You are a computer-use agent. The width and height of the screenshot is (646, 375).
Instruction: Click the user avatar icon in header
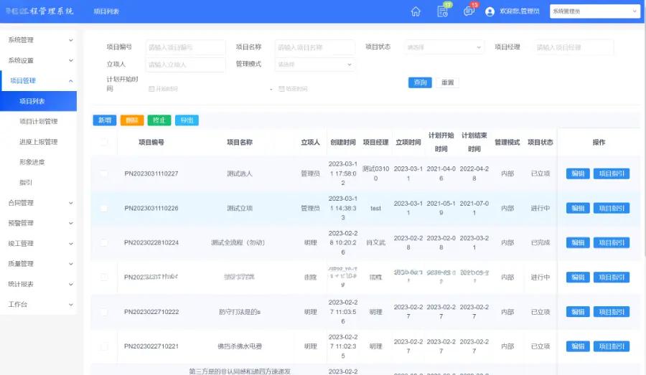click(490, 11)
